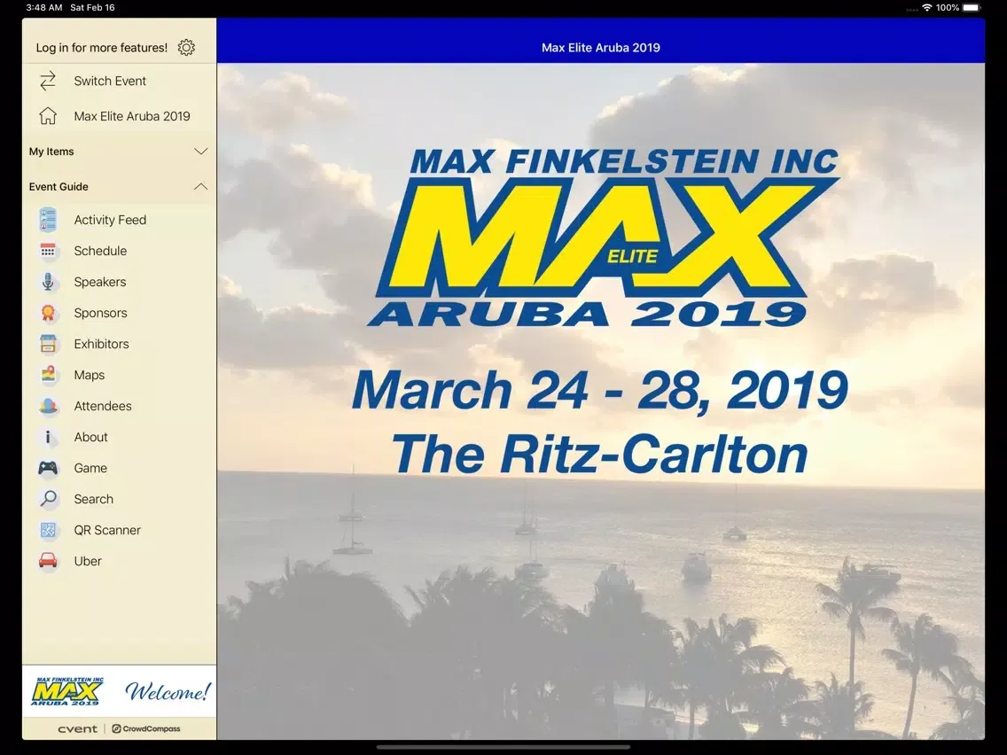Open Schedule menu label
Viewport: 1007px width, 755px height.
[100, 251]
